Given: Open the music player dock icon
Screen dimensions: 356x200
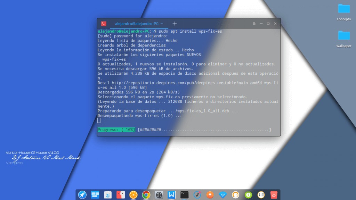Looking at the screenshot, I should (197, 195).
